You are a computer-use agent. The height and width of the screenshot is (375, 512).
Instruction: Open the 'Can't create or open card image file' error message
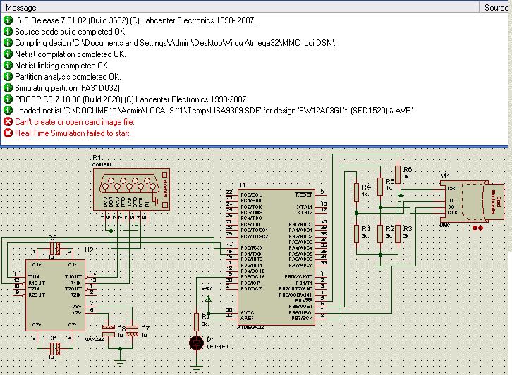[75, 122]
